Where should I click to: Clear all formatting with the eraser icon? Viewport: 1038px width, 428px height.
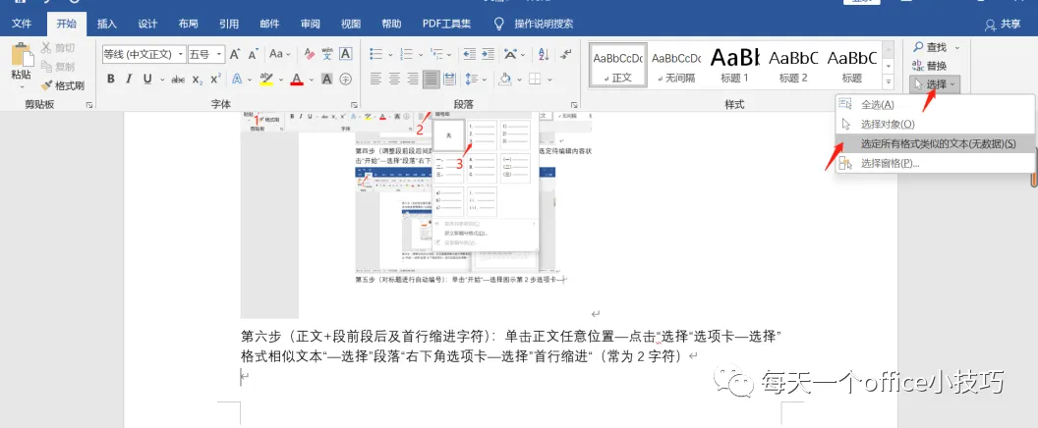tap(309, 54)
